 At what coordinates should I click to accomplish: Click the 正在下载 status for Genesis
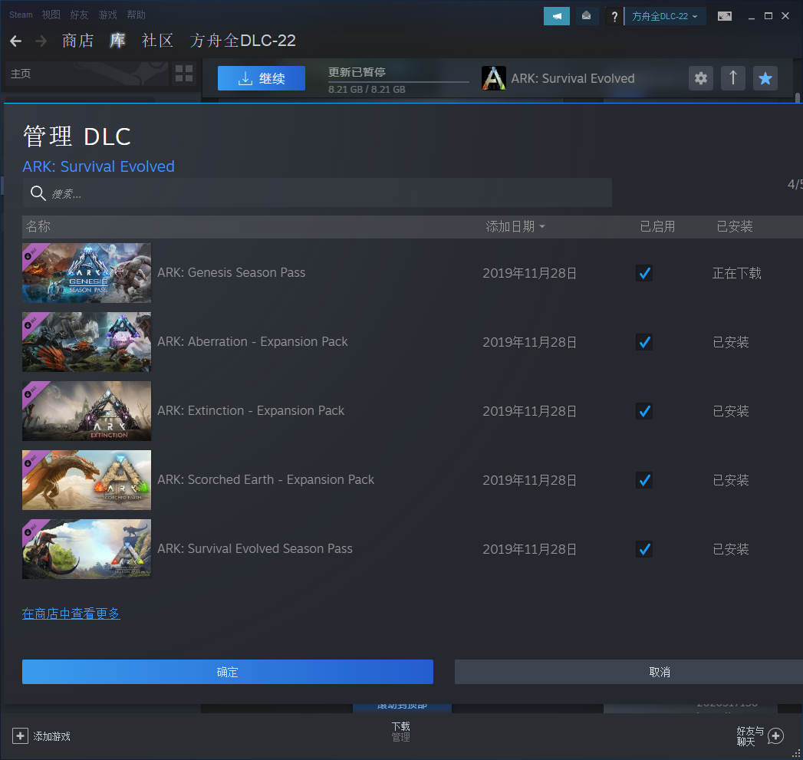tap(736, 274)
